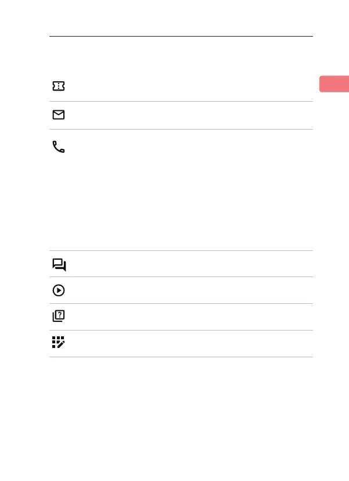Image resolution: width=349 pixels, height=481 pixels.
Task: Open the envelope mail icon
Action: (x=59, y=115)
